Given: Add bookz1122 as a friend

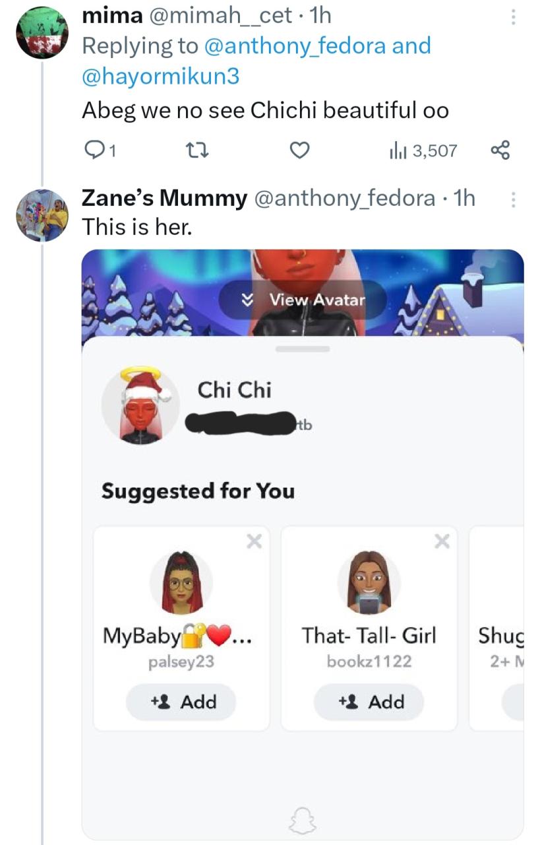Looking at the screenshot, I should [369, 702].
